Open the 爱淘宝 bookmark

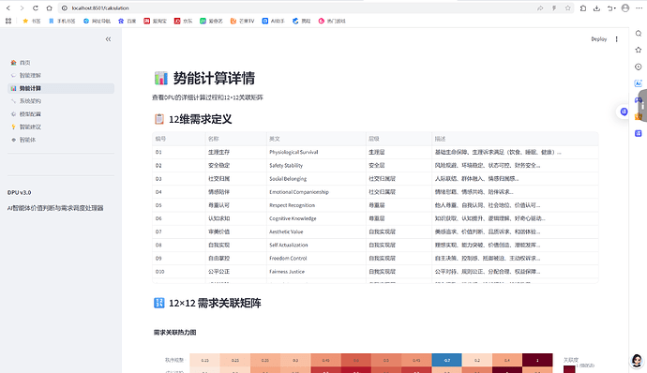[x=155, y=21]
